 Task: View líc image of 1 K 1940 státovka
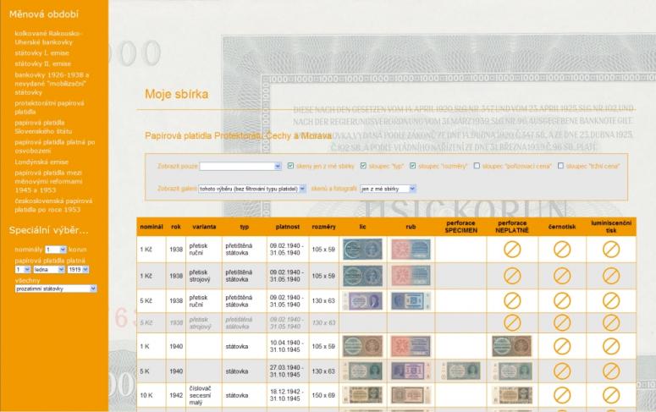coord(362,346)
